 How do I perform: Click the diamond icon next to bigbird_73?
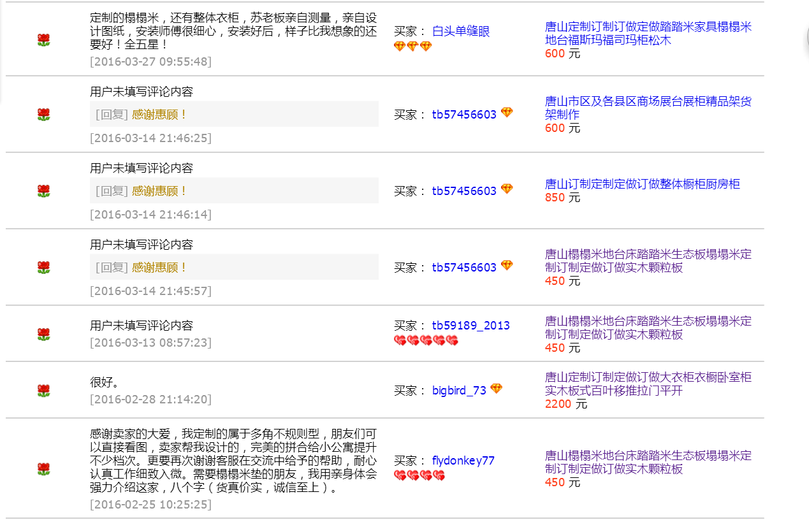[496, 389]
